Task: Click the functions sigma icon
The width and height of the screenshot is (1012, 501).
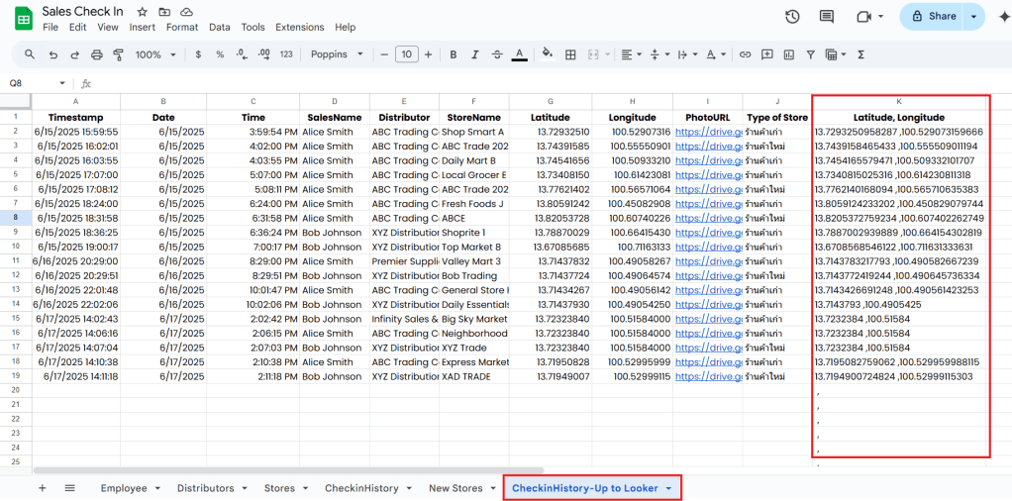Action: click(860, 54)
